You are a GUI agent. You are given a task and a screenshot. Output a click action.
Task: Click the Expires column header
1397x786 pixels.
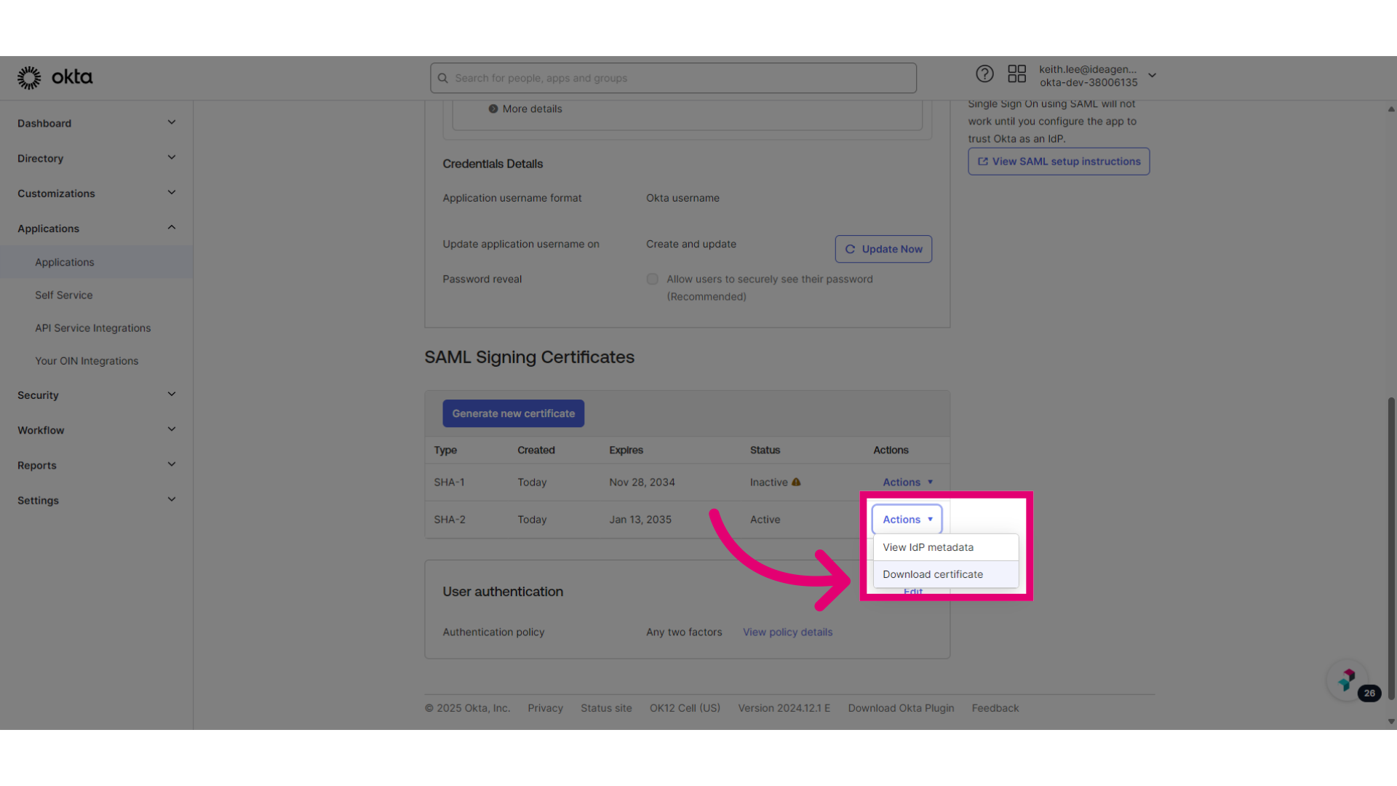(x=626, y=450)
